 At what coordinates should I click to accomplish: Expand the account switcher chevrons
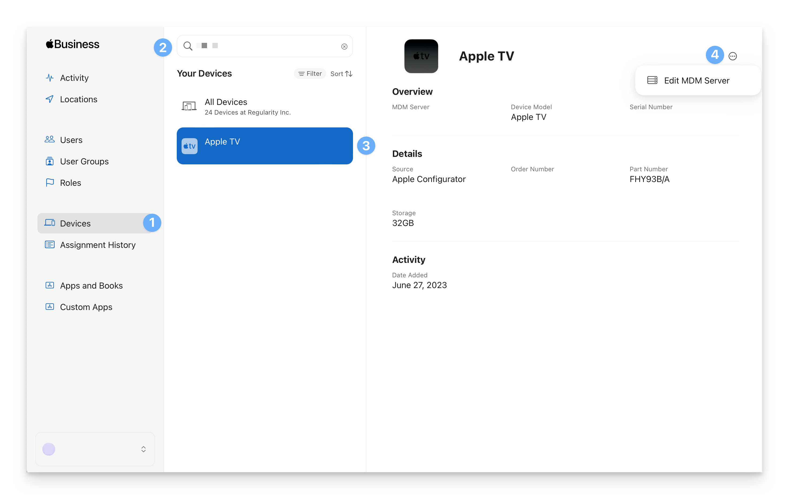coord(143,449)
